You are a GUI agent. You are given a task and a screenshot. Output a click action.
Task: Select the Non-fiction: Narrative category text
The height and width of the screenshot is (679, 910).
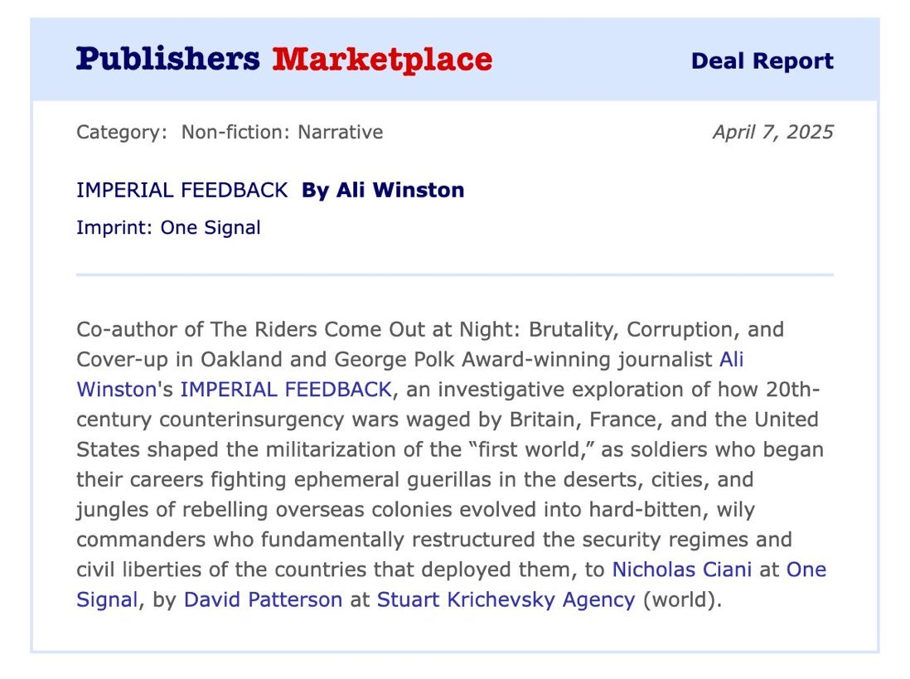282,133
